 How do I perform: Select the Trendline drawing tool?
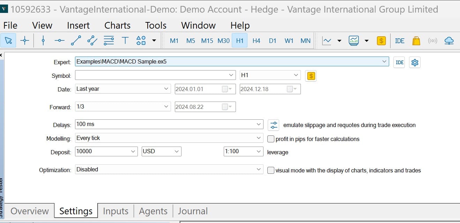[x=76, y=40]
